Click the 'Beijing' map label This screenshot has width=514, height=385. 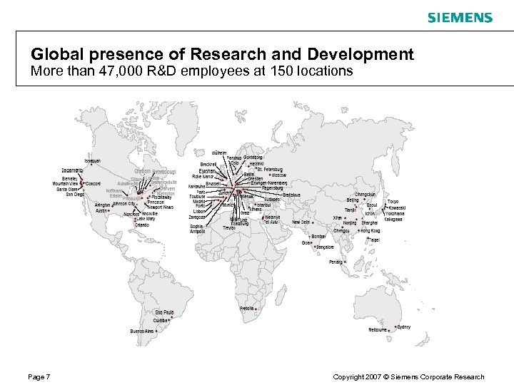pos(353,200)
